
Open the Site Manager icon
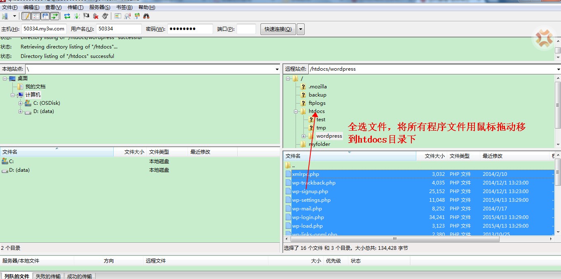point(5,16)
